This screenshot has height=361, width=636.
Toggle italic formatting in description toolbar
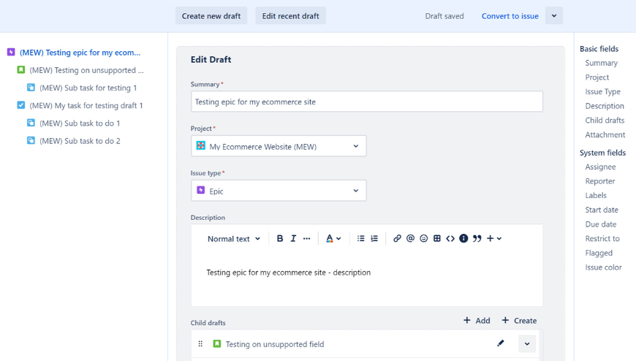[x=293, y=239]
